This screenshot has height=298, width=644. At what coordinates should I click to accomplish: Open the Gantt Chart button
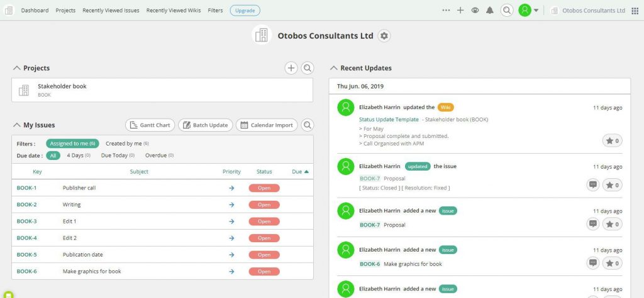coord(150,125)
